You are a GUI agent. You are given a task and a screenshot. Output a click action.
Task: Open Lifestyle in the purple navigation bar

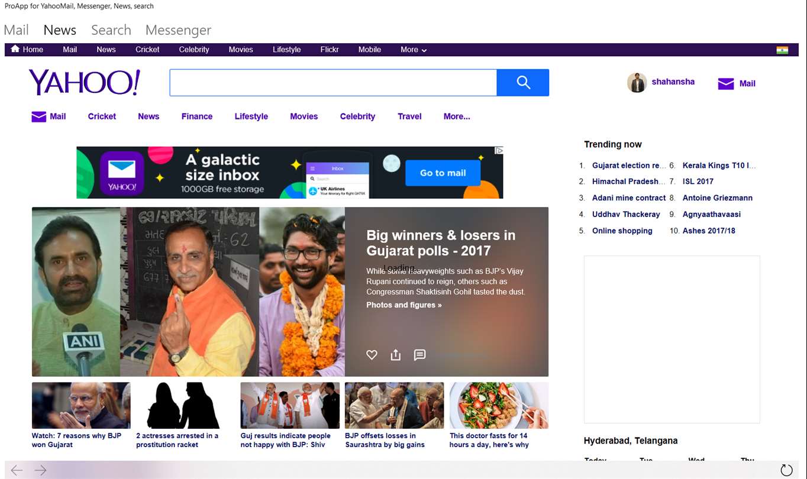[287, 50]
